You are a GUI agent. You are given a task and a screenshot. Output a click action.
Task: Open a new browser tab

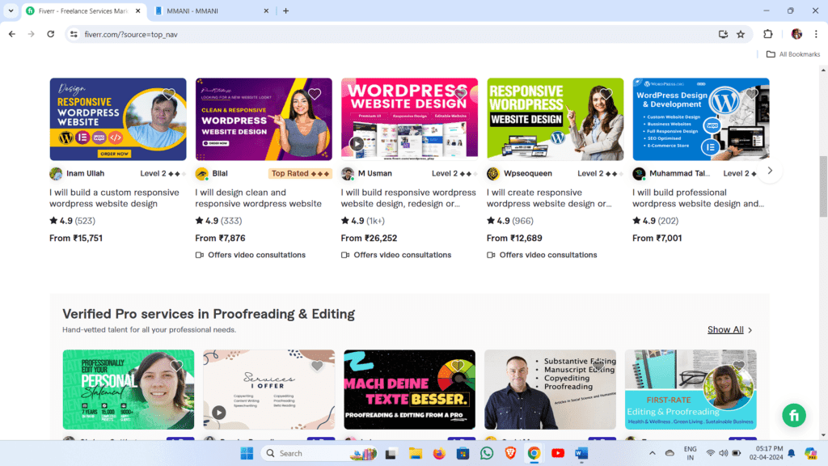285,11
